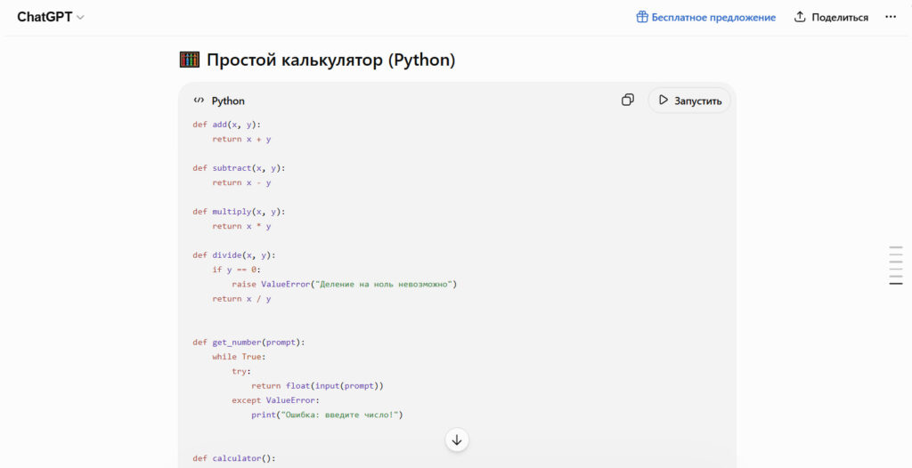Click the line return x * y

click(241, 226)
